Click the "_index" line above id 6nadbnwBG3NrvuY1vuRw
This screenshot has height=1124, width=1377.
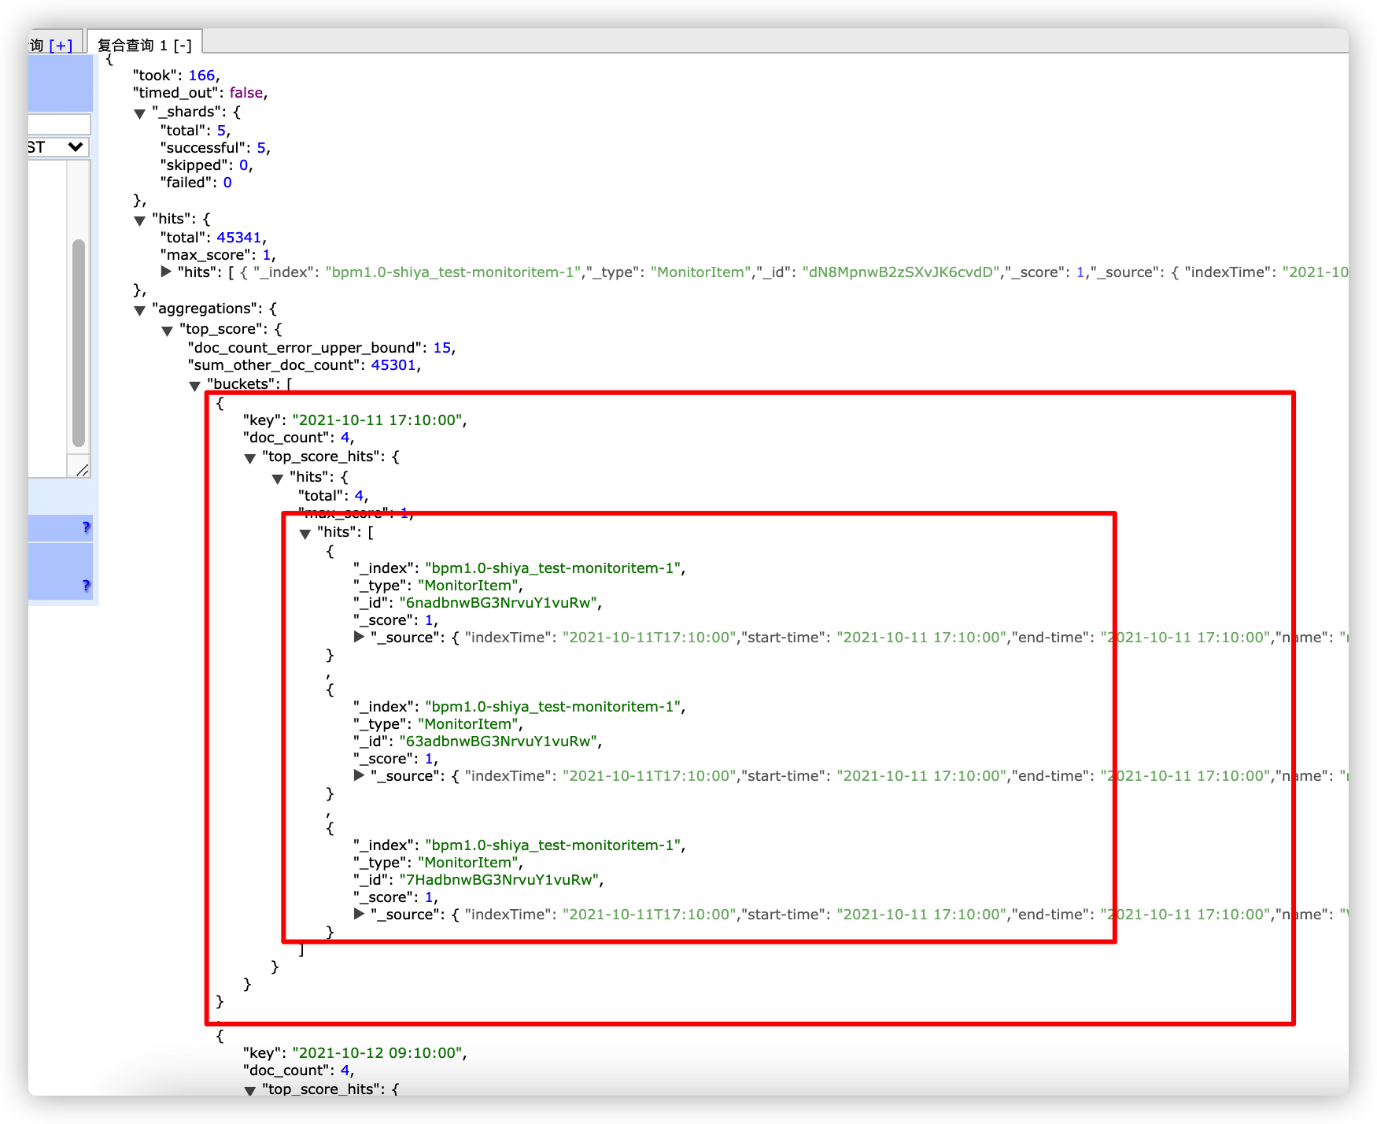pyautogui.click(x=519, y=568)
